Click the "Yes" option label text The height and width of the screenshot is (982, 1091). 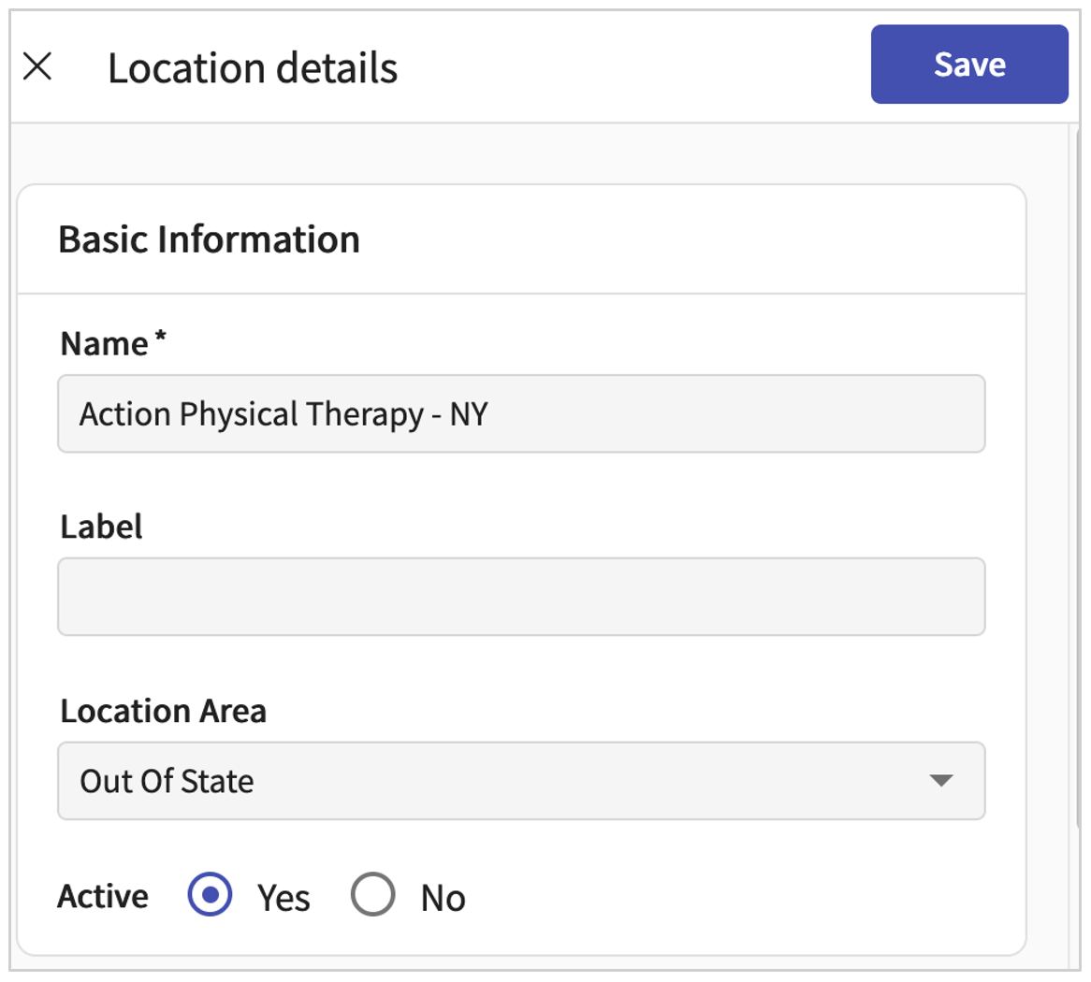point(284,898)
